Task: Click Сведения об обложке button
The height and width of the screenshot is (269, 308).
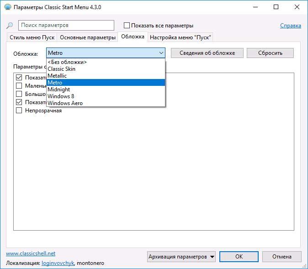Action: tap(207, 53)
